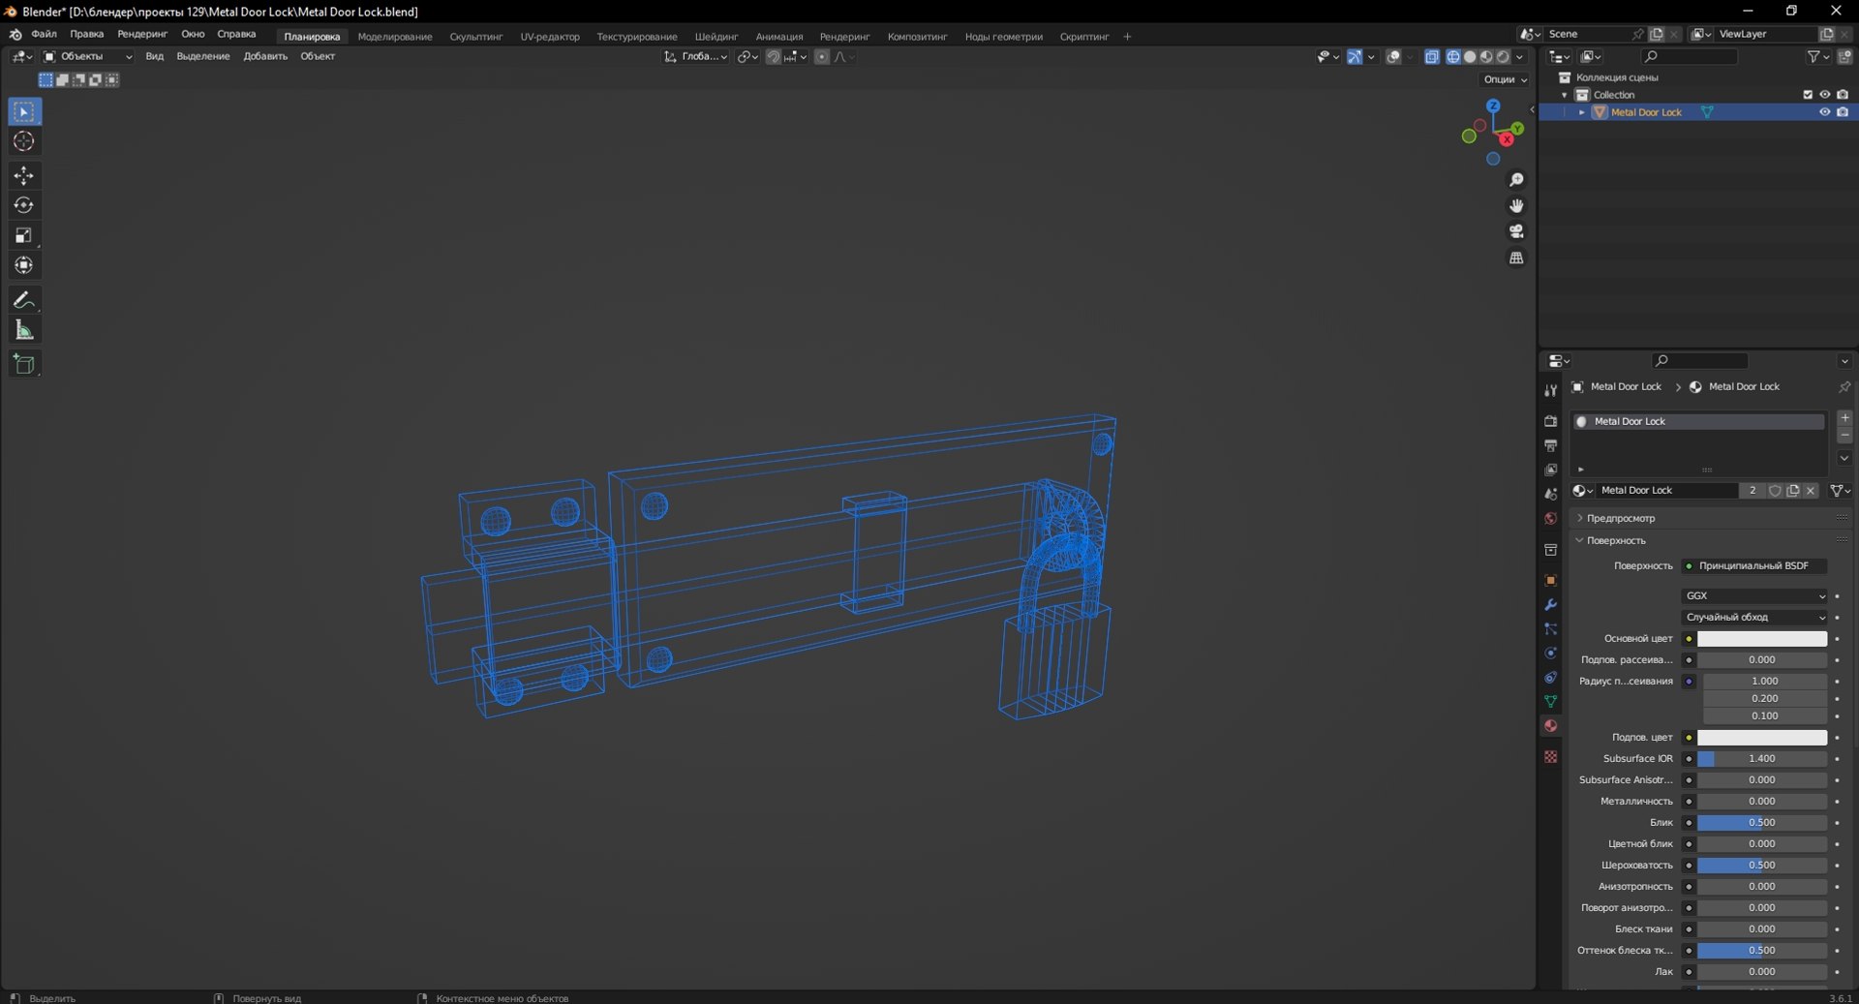Click the hand pan-view icon
The image size is (1859, 1004).
[x=1516, y=206]
